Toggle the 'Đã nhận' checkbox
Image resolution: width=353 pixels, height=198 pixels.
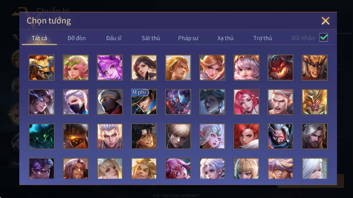tap(323, 38)
